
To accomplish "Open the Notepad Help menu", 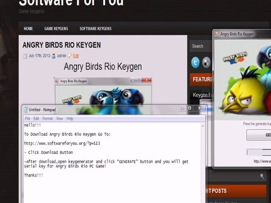I will [69, 118].
